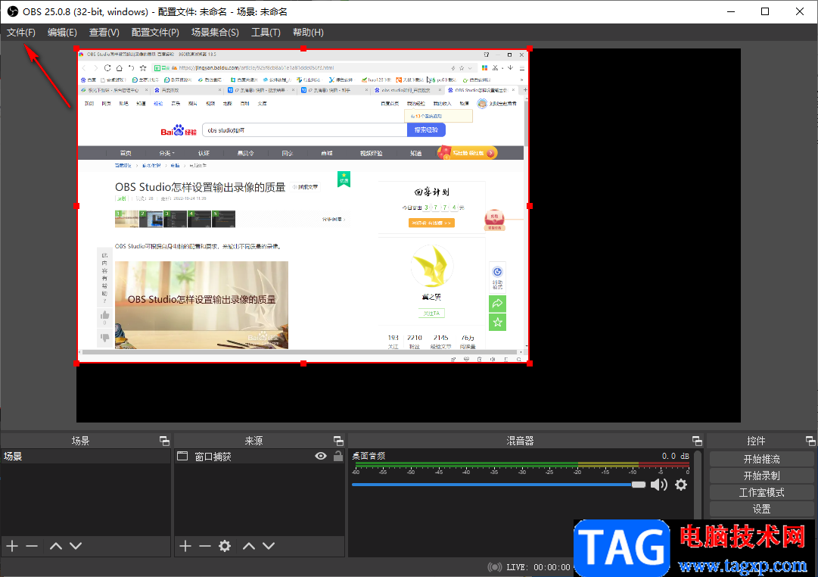
Task: Maximize the OBS window
Action: coord(765,11)
